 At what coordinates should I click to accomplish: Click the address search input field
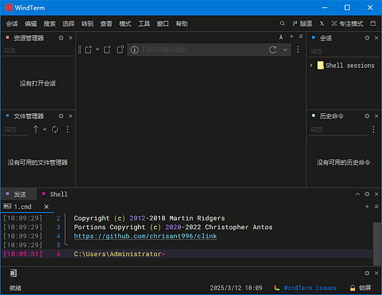coord(204,50)
